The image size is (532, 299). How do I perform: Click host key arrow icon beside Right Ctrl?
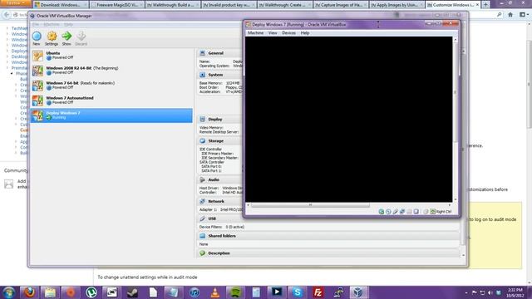click(x=433, y=212)
